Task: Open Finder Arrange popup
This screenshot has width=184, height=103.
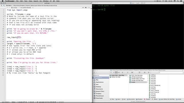Action: [x=123, y=72]
